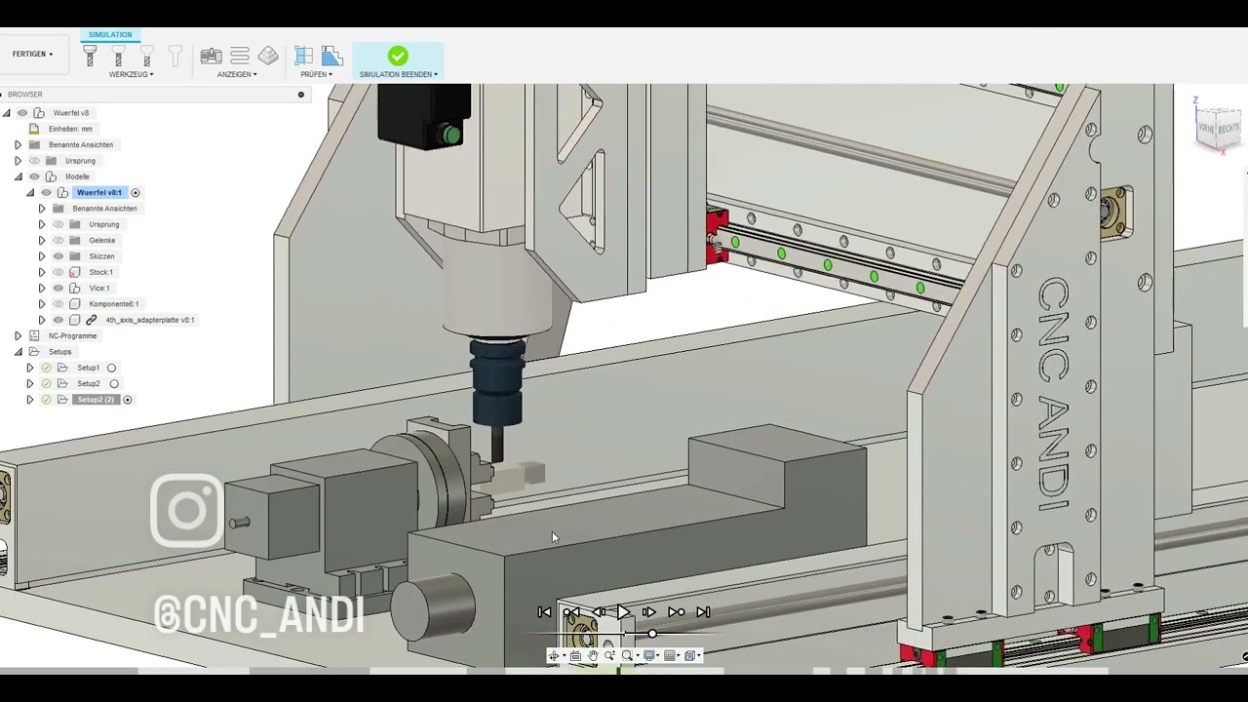The width and height of the screenshot is (1248, 702).
Task: Play the machining simulation
Action: 623,612
